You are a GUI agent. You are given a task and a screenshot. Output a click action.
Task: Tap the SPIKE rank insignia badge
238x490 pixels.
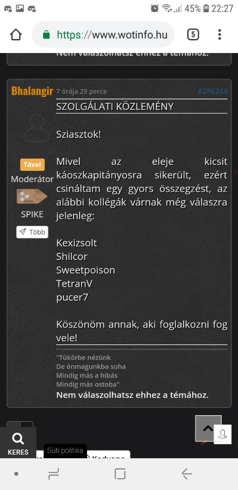pyautogui.click(x=32, y=196)
